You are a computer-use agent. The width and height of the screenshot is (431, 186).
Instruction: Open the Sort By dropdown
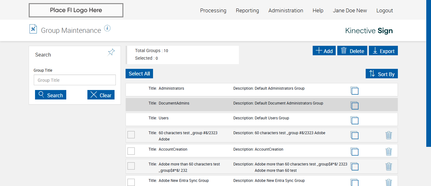tap(382, 74)
